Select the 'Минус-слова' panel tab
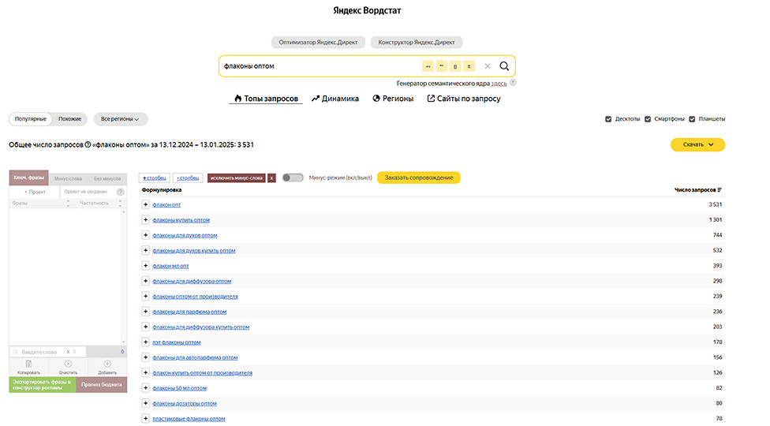 point(69,178)
